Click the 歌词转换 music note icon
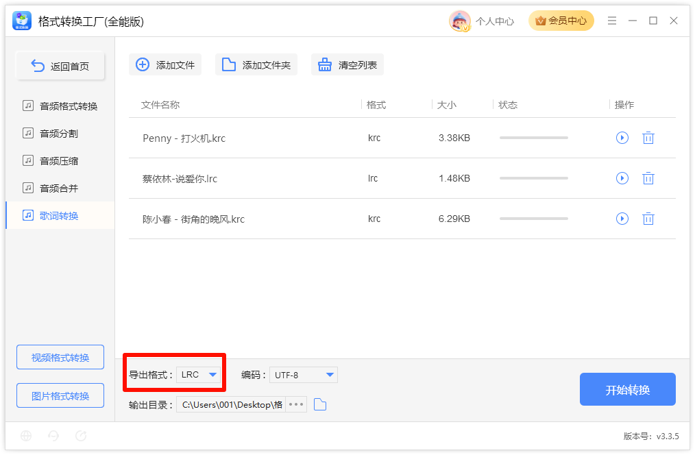Viewport: 695px width, 455px height. pyautogui.click(x=28, y=215)
